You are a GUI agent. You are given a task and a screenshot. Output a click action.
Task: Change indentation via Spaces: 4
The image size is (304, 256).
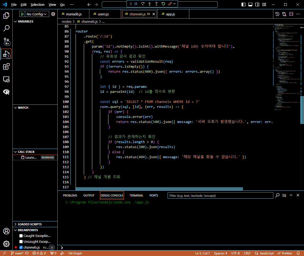coord(220,253)
